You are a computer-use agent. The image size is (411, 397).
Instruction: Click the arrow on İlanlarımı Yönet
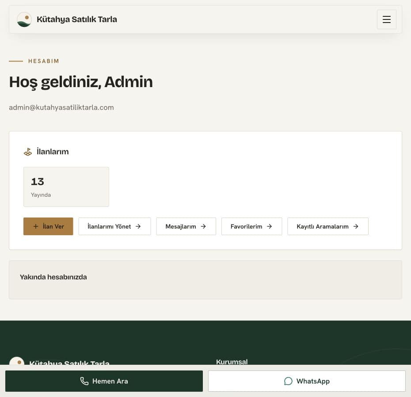(138, 226)
